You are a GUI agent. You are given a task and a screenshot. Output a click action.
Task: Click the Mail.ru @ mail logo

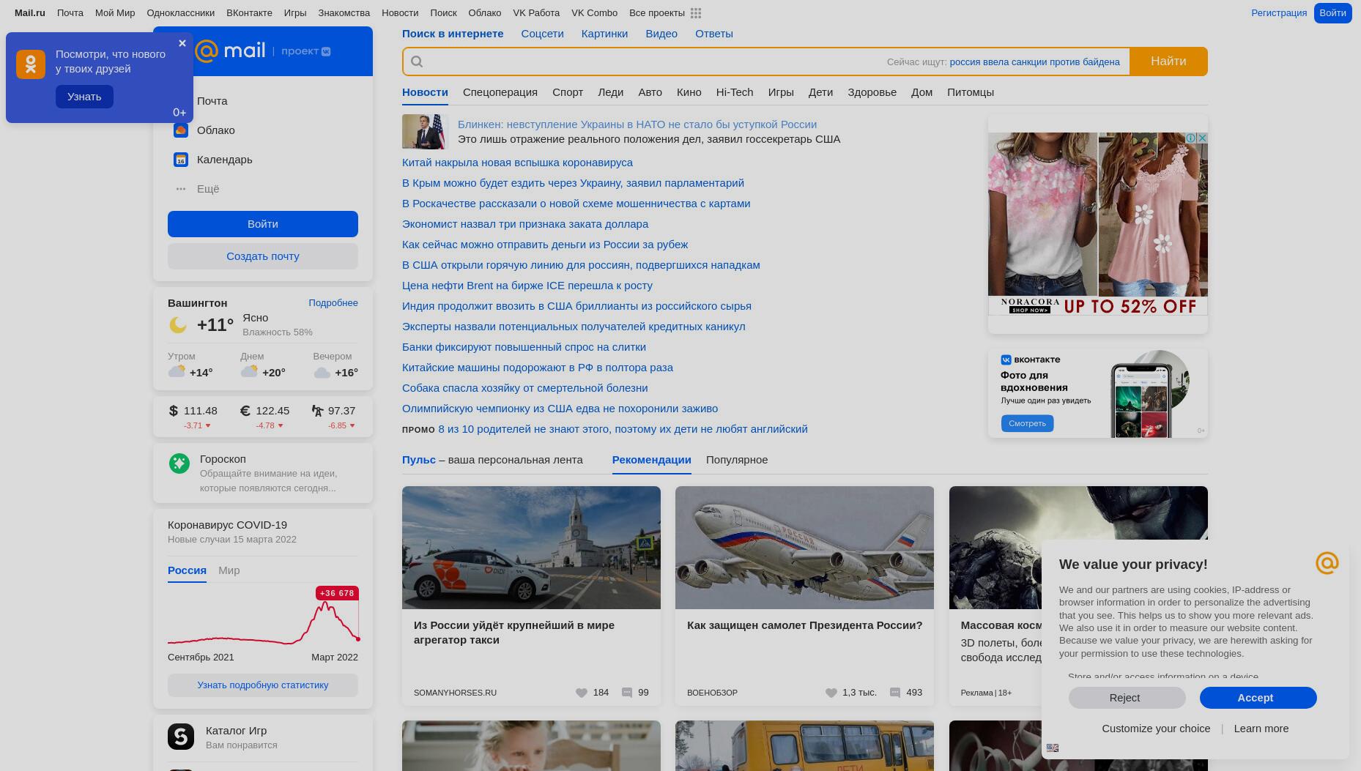[229, 51]
